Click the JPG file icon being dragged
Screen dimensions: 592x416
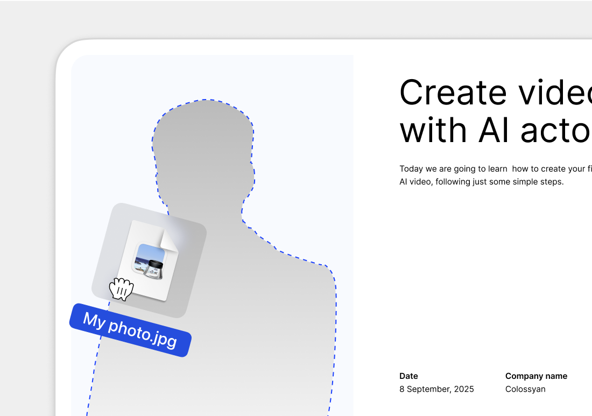(149, 260)
